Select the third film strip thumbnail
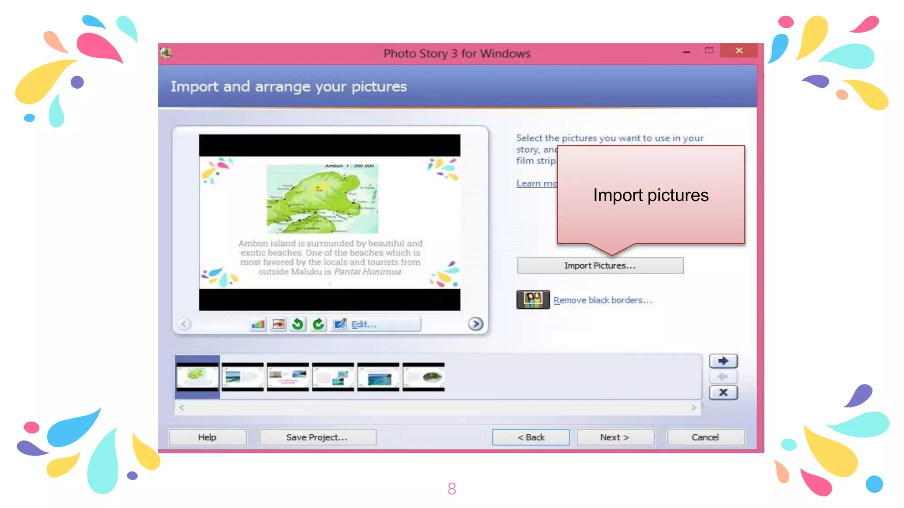Screen dimensions: 904x508 (x=288, y=377)
